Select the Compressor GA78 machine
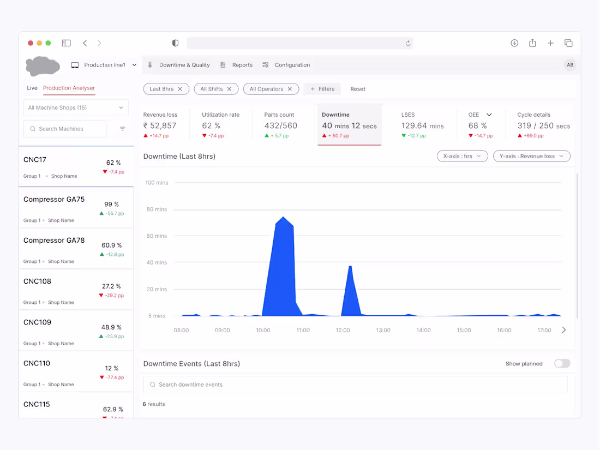This screenshot has width=600, height=450. point(76,249)
